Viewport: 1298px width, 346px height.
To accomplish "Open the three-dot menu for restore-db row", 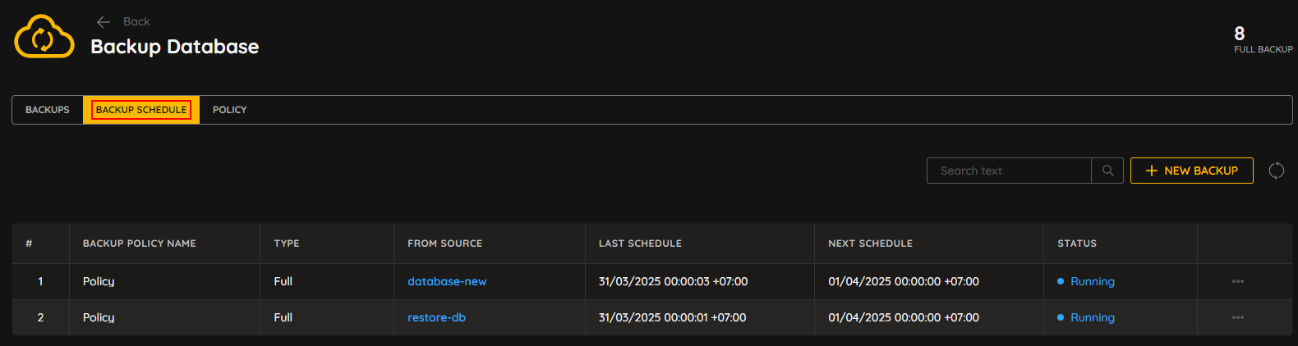I will tap(1237, 317).
